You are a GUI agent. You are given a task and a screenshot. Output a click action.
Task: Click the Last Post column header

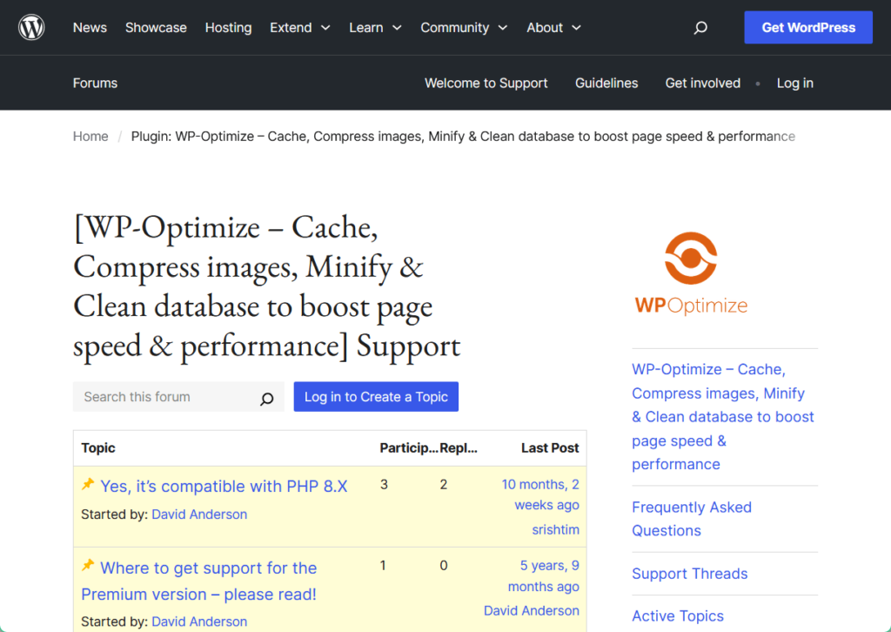(x=550, y=447)
